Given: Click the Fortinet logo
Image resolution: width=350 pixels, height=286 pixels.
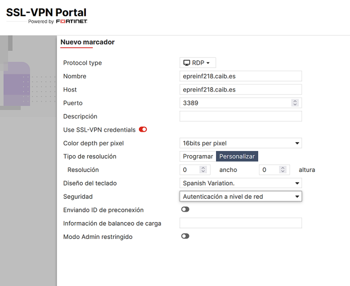Looking at the screenshot, I should pyautogui.click(x=72, y=21).
